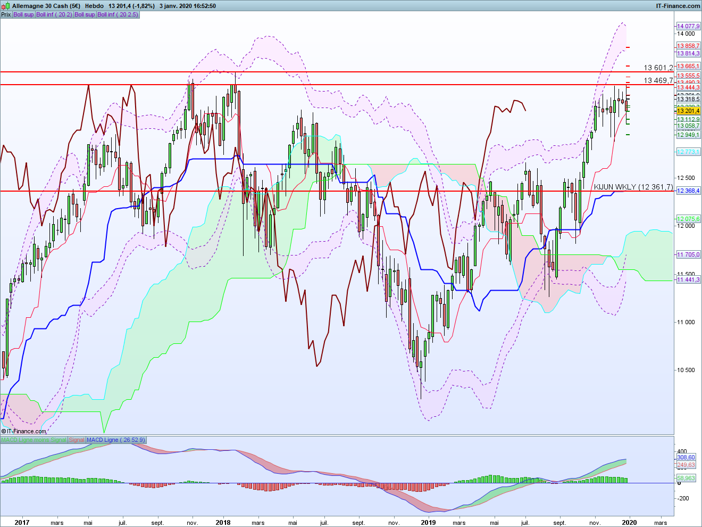702x527 pixels.
Task: Click the 13 318,5 price tag
Action: (688, 99)
